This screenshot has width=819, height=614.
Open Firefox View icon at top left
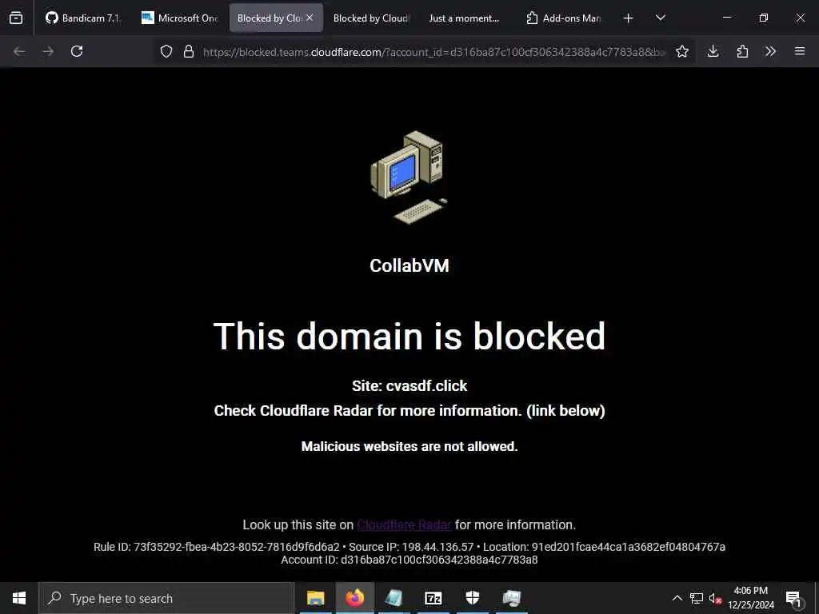pos(16,18)
